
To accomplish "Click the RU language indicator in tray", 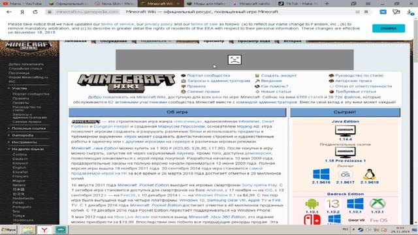I will pyautogui.click(x=345, y=229).
